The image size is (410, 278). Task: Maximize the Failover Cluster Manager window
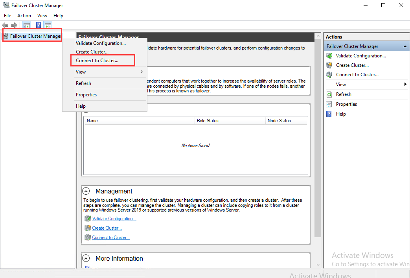point(383,5)
